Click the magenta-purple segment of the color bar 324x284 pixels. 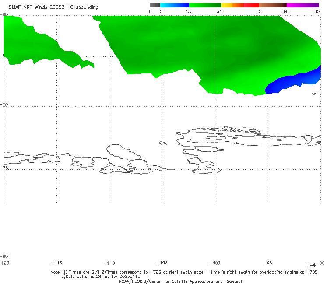pos(303,5)
